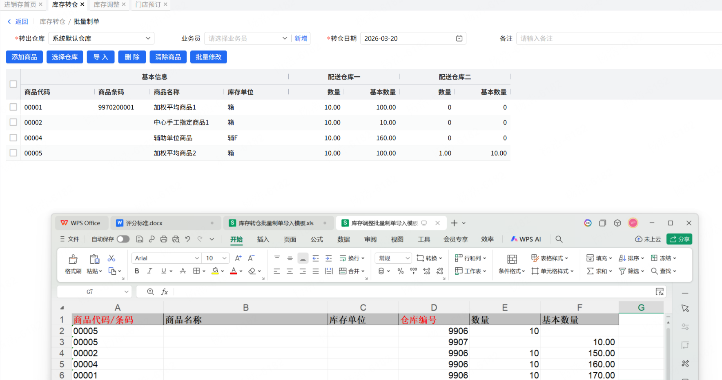Click the insert function fx icon
The height and width of the screenshot is (380, 722).
pos(165,291)
